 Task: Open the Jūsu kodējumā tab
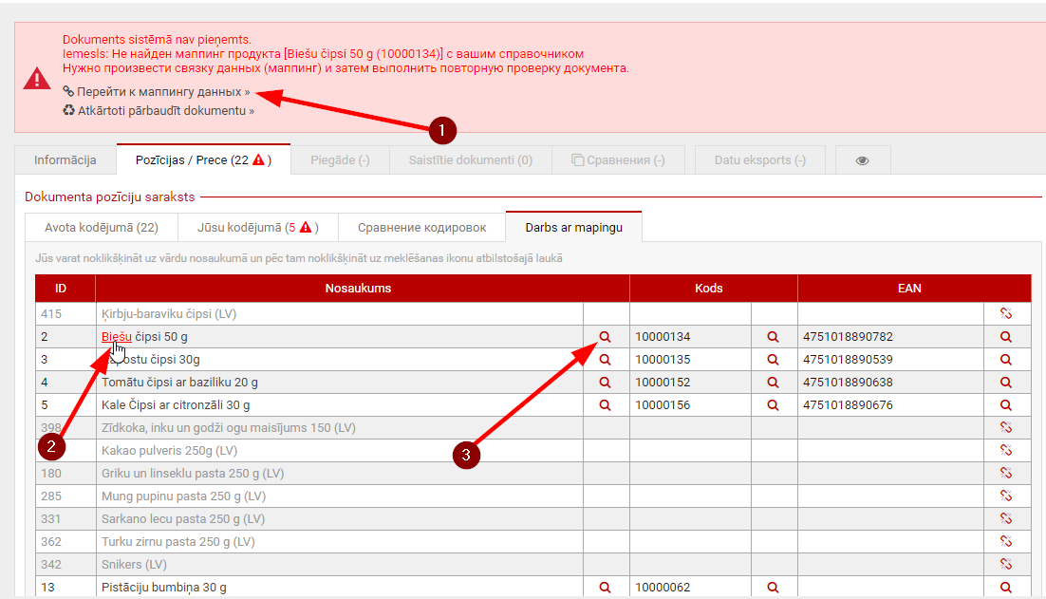[254, 228]
